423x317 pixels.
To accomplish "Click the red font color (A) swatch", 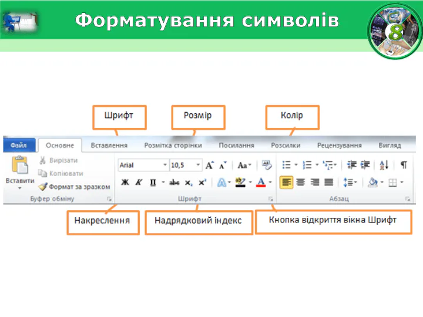I will coord(261,183).
